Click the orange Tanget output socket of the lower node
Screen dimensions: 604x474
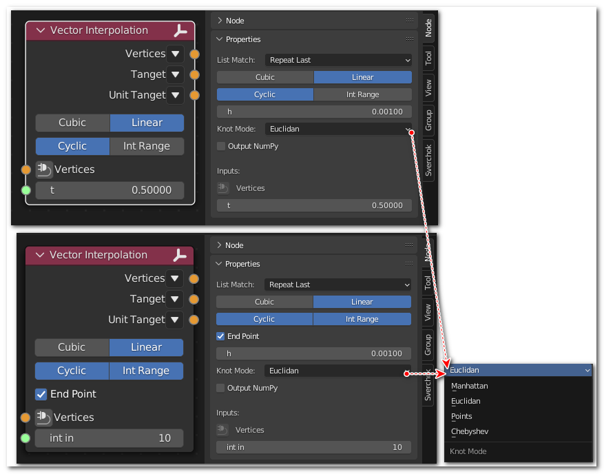tap(194, 299)
